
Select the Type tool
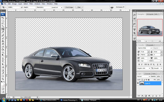click(x=3, y=61)
